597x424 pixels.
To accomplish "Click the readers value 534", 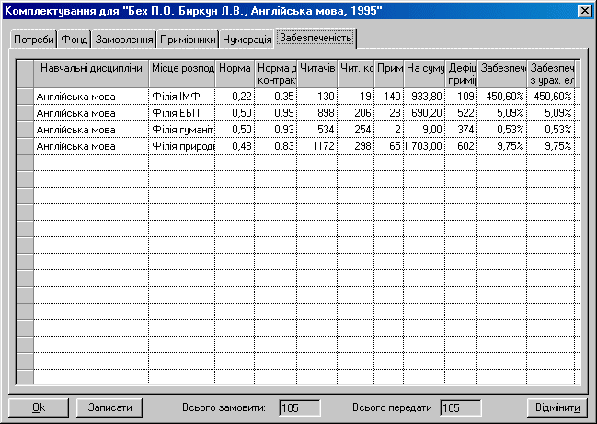I will (x=316, y=130).
